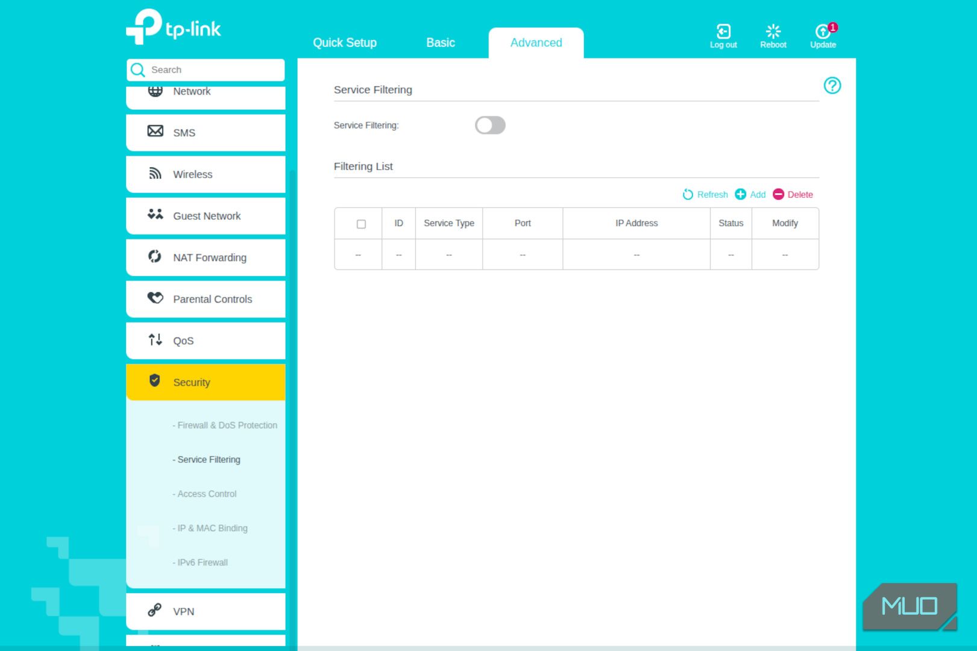This screenshot has width=977, height=651.
Task: Click the Reboot label
Action: click(773, 45)
